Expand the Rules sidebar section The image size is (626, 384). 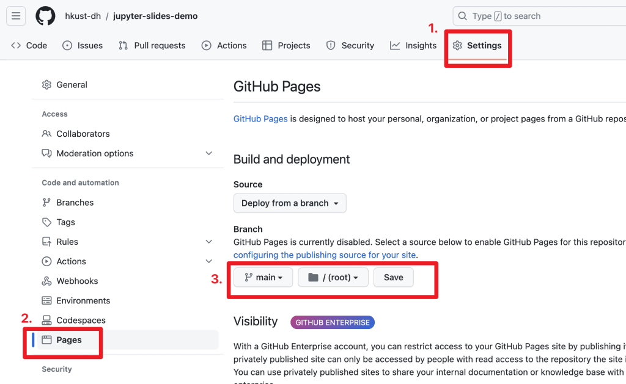(x=208, y=242)
